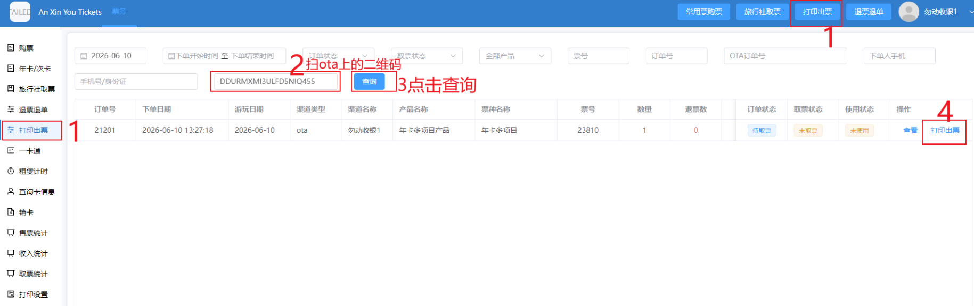Focus the 票号 input field

[x=598, y=56]
